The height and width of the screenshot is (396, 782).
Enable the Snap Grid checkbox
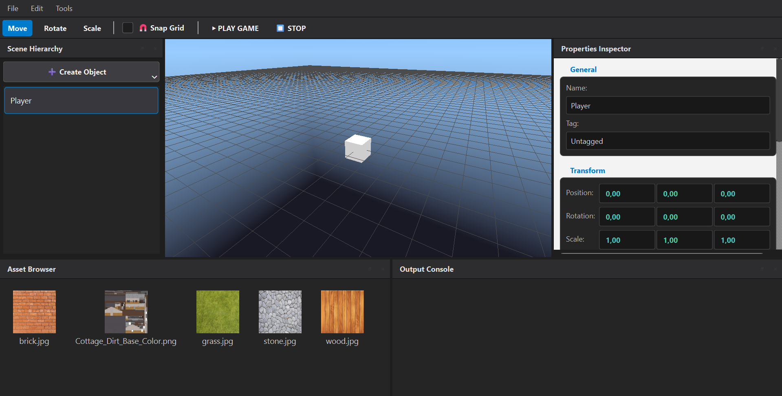[x=127, y=28]
